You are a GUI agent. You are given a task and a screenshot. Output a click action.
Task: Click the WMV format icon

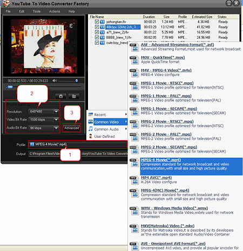[x=134, y=211]
